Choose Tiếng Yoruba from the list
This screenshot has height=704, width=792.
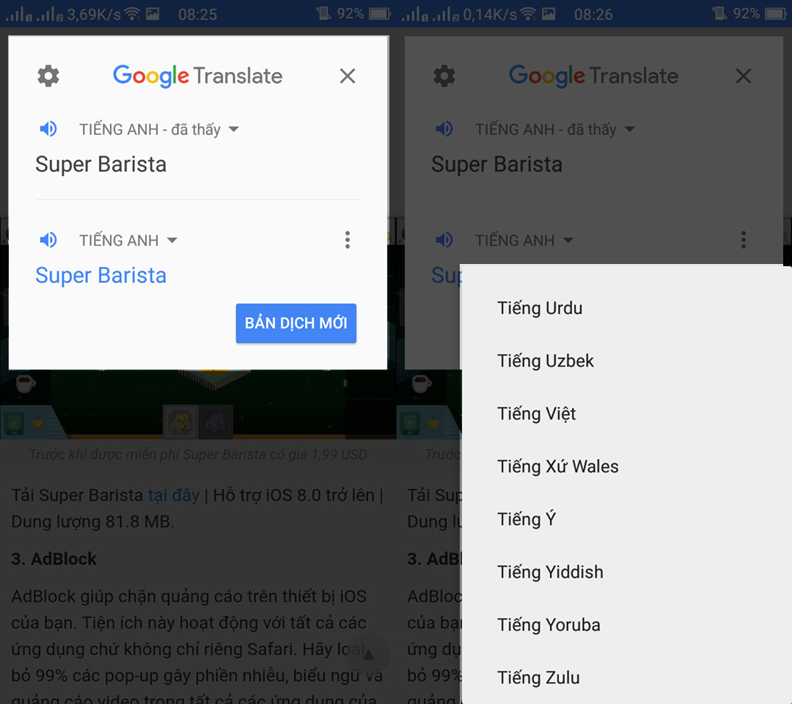[x=549, y=625]
